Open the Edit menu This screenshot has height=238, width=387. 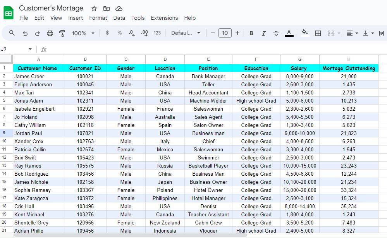[39, 18]
